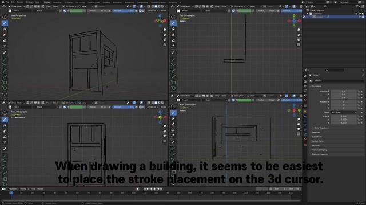Open the File menu
This screenshot has width=366, height=205.
[x=7, y=2]
